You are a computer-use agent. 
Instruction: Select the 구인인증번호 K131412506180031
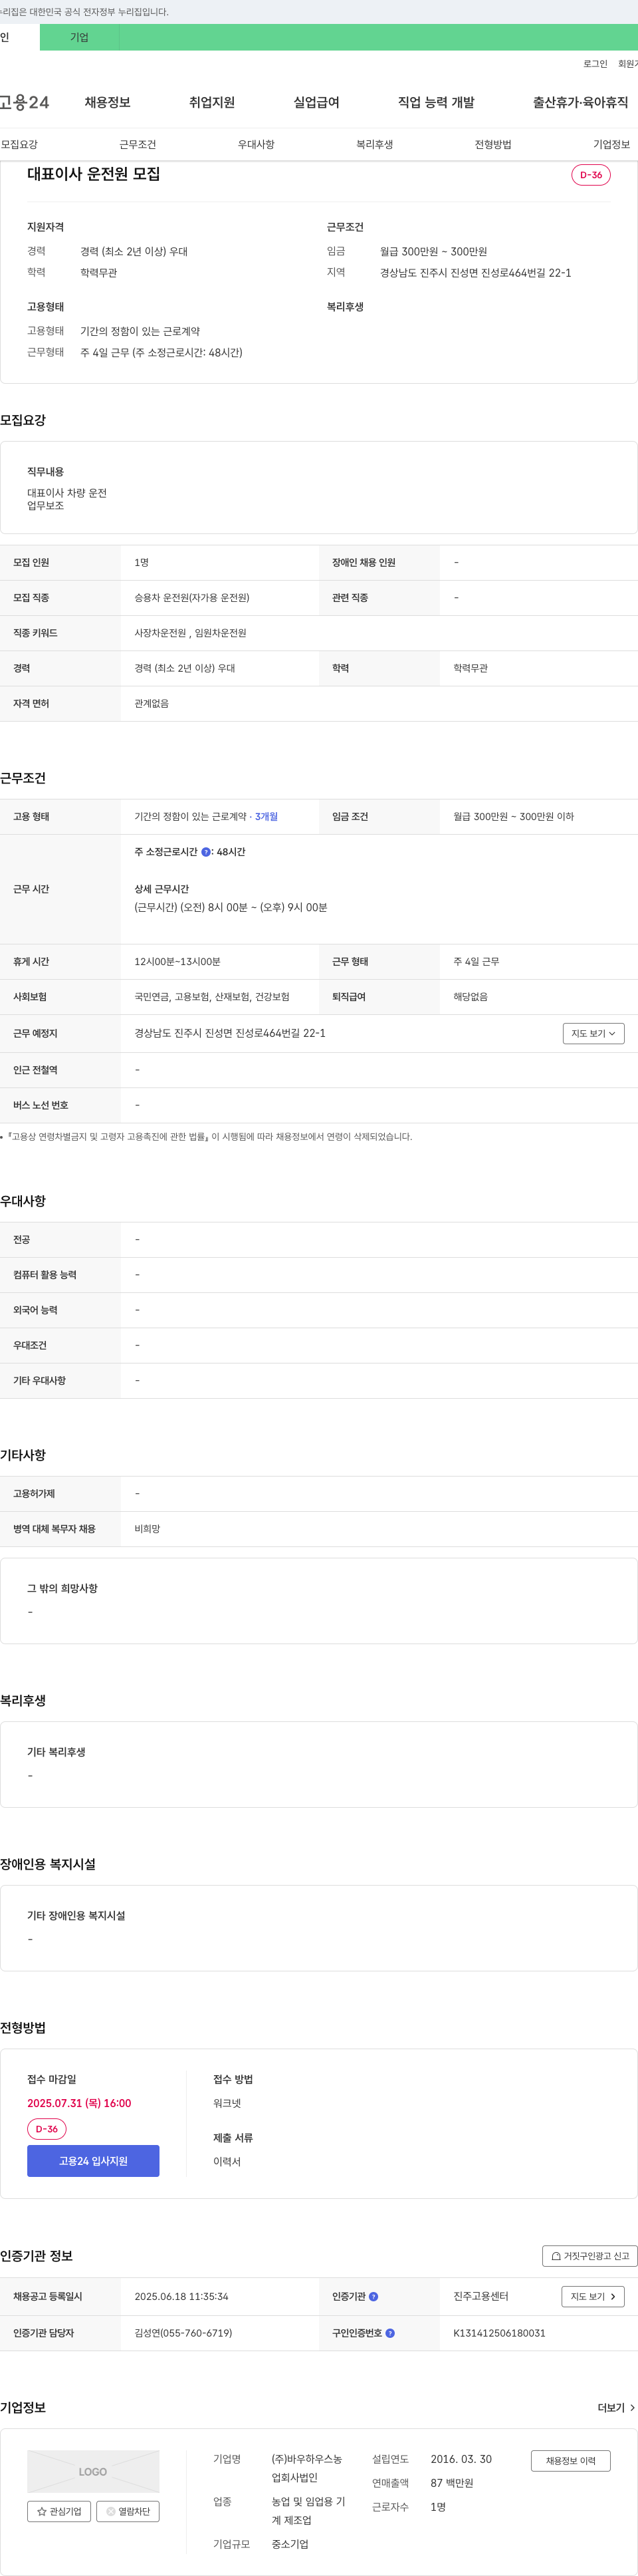click(499, 2333)
